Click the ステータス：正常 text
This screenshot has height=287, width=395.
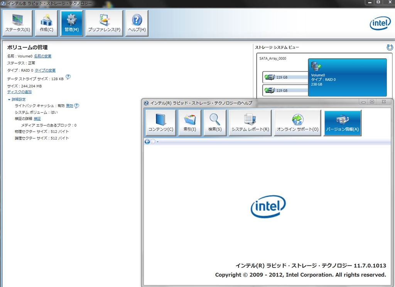[21, 63]
